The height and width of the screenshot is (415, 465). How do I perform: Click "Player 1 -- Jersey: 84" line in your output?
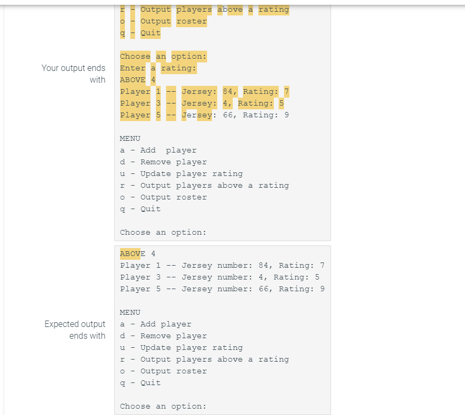coord(204,92)
